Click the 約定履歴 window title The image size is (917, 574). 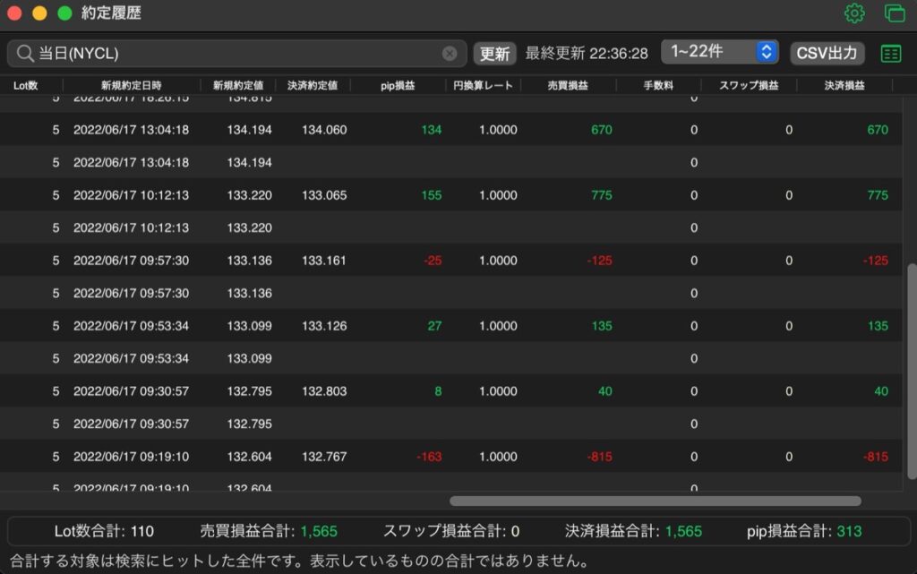coord(111,13)
